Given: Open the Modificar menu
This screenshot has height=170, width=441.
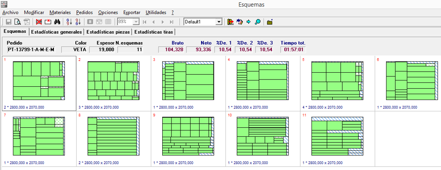Looking at the screenshot, I should click(x=34, y=13).
